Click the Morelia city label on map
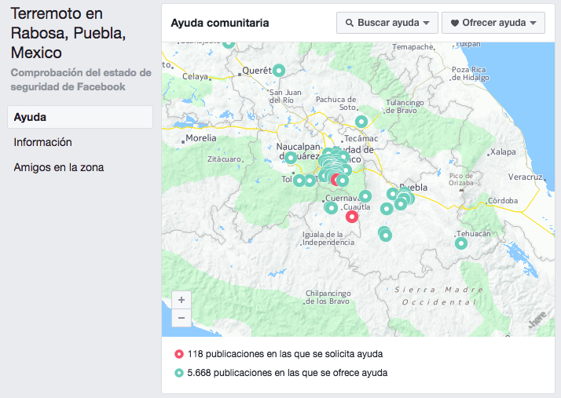The width and height of the screenshot is (561, 398). click(200, 138)
